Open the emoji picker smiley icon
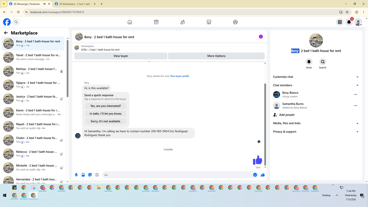The width and height of the screenshot is (368, 207). pos(255,175)
